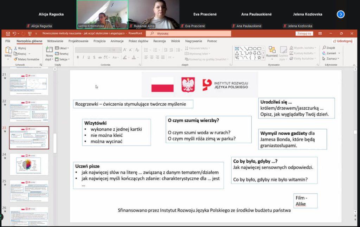Click the Udostępnij share button
The image size is (360, 227).
(x=342, y=41)
